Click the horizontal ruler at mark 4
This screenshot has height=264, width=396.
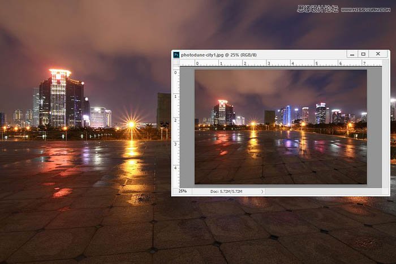pos(292,63)
